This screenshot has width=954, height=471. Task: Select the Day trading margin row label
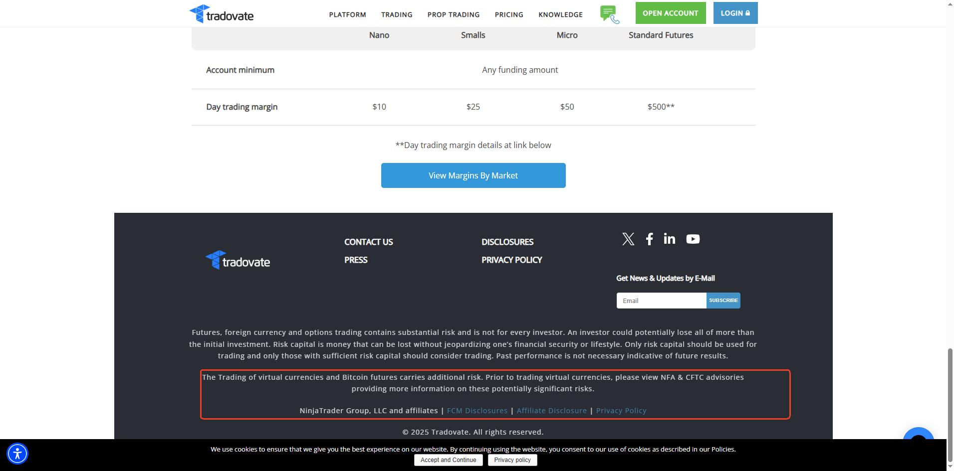242,107
